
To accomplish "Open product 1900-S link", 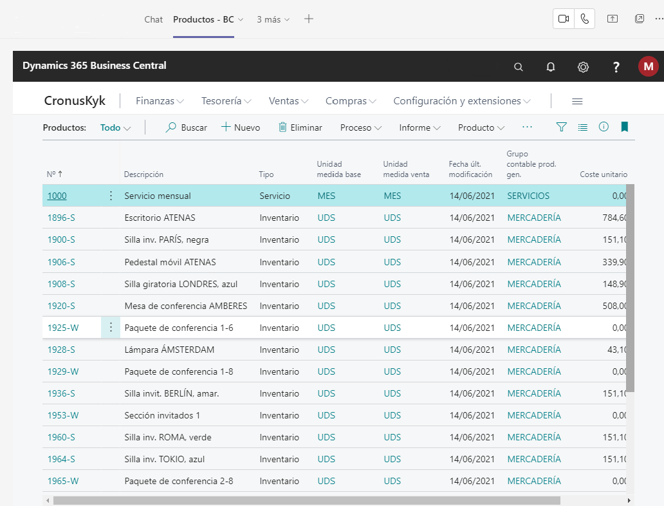I will 61,240.
